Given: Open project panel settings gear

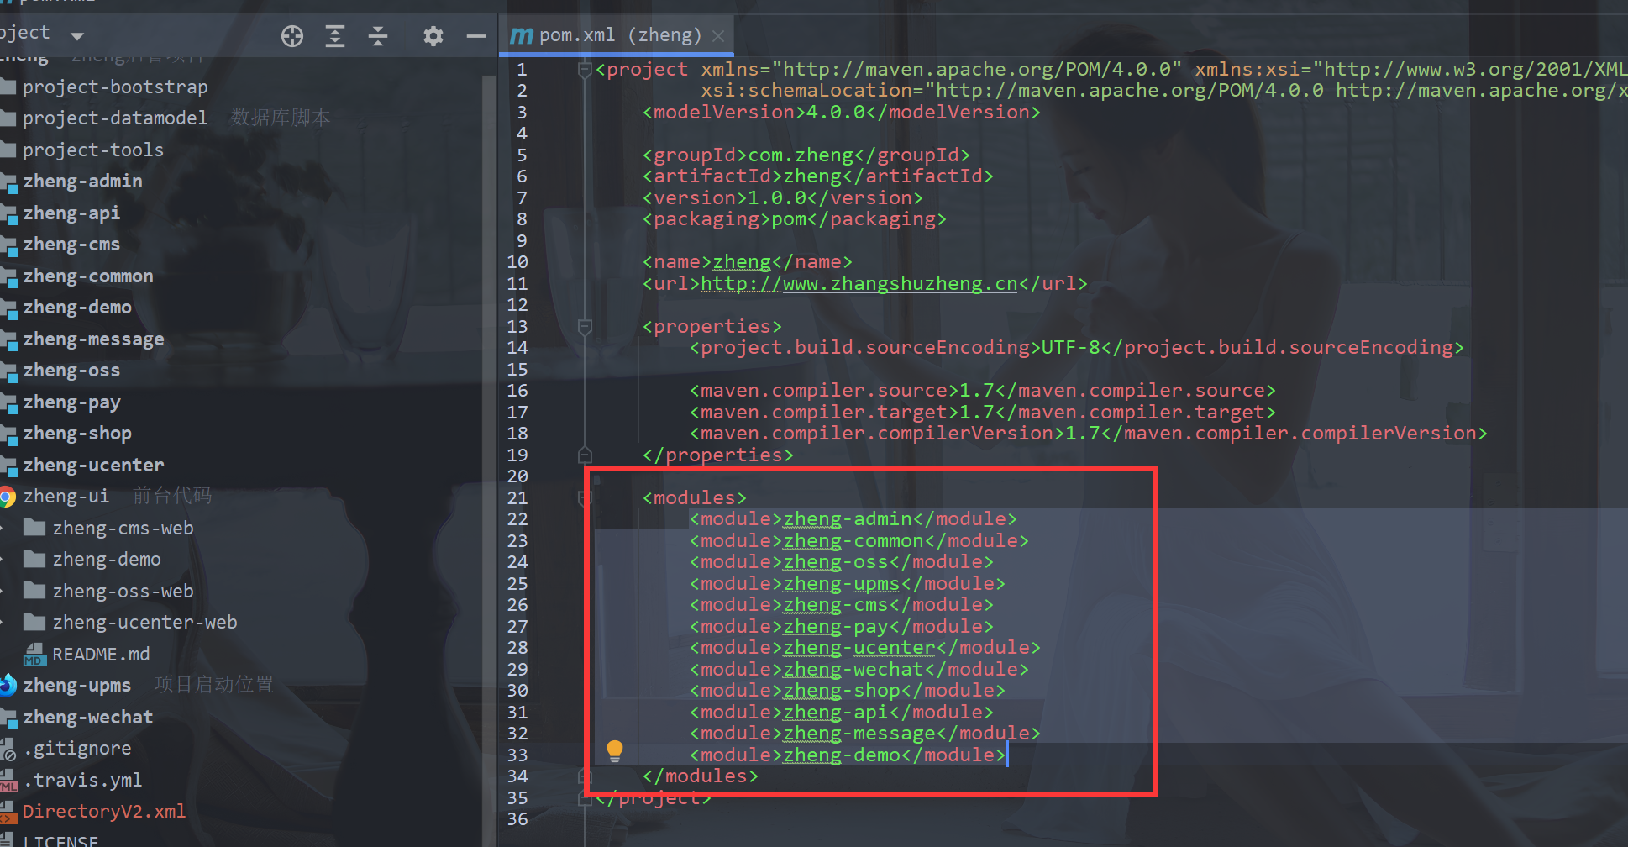Looking at the screenshot, I should tap(433, 36).
